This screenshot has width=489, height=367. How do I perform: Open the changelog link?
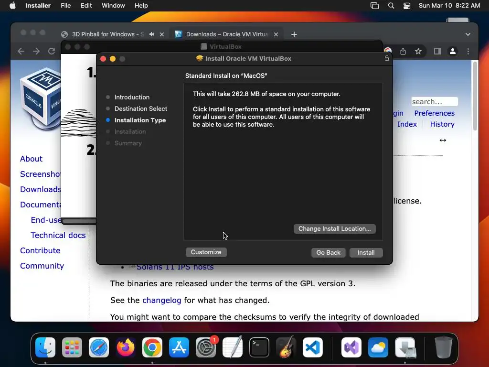161,300
